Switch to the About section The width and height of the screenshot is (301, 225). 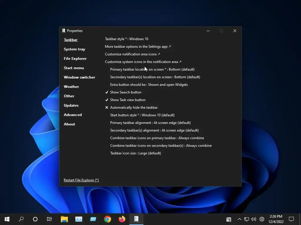click(69, 124)
